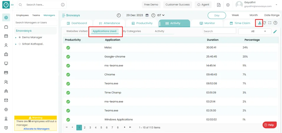
Task: Expand the Srihari Kothapal.. tree node
Action: 16,44
